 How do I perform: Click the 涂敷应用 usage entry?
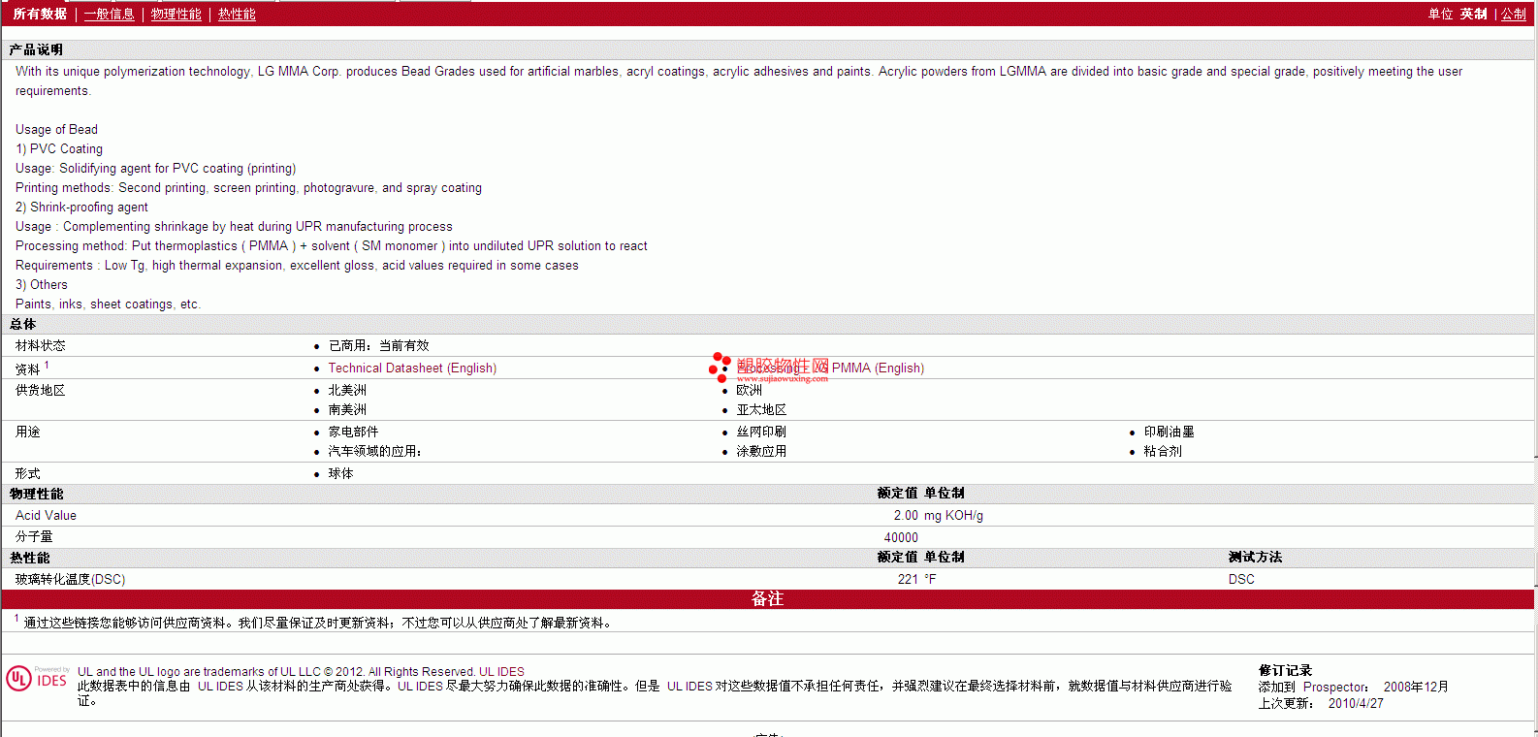pos(761,451)
